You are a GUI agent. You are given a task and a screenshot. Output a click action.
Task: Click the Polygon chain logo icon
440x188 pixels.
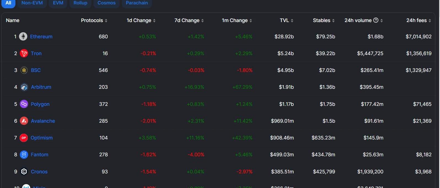pyautogui.click(x=24, y=104)
